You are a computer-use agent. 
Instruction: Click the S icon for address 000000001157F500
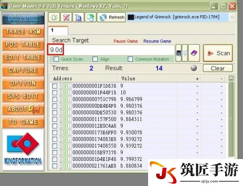point(69,119)
